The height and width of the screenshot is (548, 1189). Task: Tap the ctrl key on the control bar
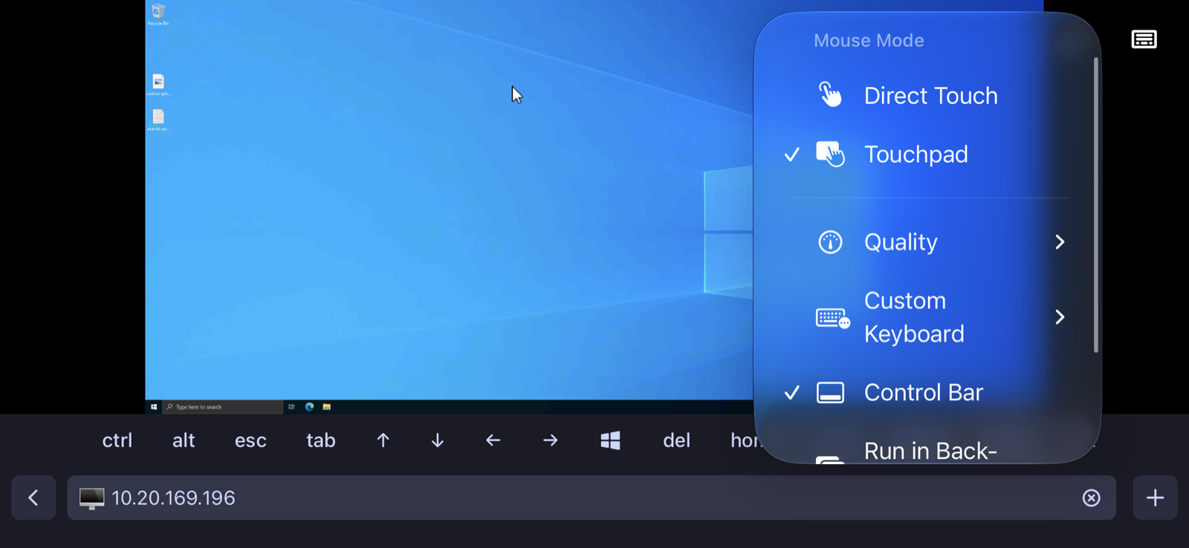tap(117, 440)
